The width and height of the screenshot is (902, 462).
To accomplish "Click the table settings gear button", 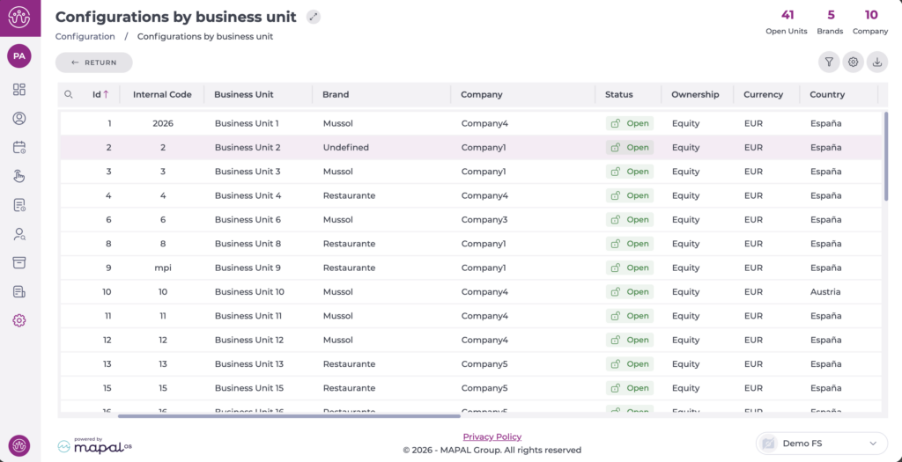I will point(853,62).
